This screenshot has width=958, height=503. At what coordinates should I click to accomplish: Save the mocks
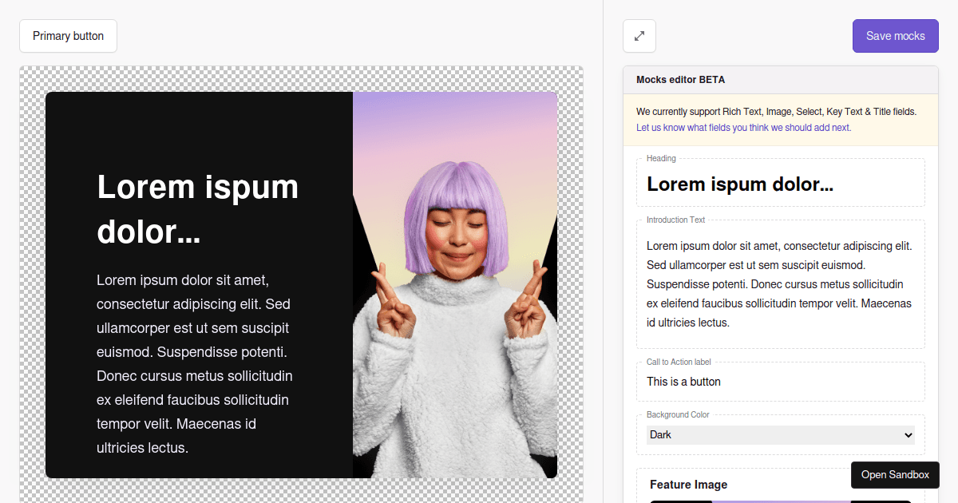coord(895,36)
